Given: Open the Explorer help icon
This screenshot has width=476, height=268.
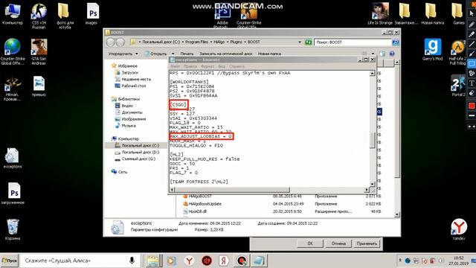Looking at the screenshot, I should coord(392,54).
